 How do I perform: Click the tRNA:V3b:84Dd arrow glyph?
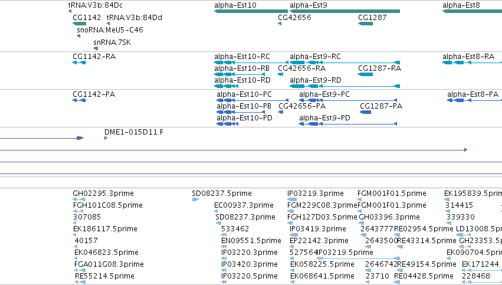click(x=108, y=24)
